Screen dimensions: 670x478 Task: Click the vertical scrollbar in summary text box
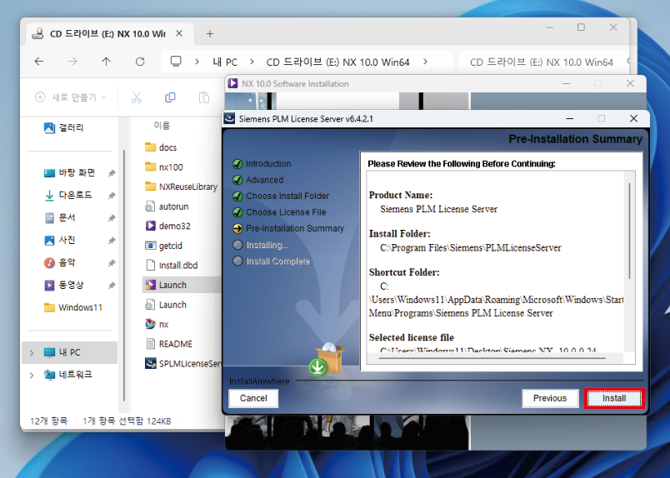(629, 231)
